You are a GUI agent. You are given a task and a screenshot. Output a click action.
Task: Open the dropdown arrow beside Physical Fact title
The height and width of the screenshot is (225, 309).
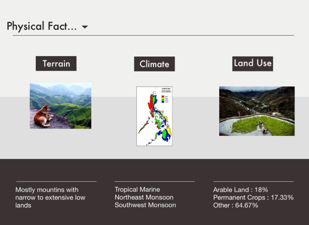(84, 27)
